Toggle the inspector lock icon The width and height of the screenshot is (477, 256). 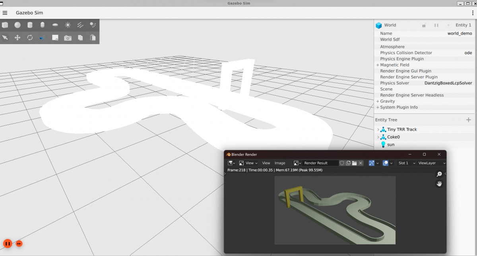click(424, 25)
